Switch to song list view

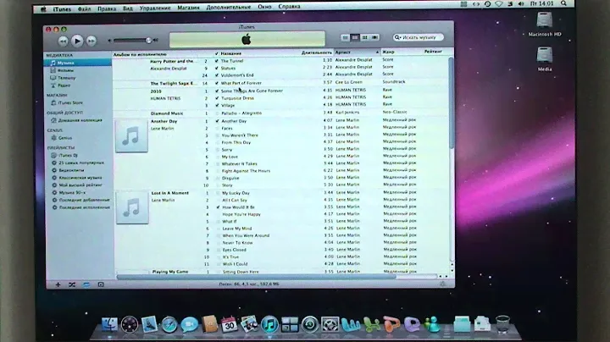pyautogui.click(x=345, y=38)
